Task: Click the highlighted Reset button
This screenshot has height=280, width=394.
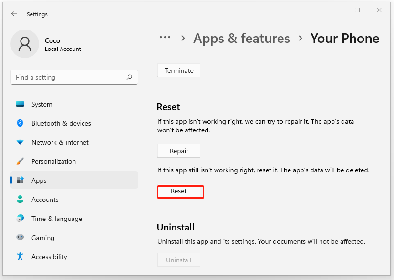Action: [x=180, y=191]
